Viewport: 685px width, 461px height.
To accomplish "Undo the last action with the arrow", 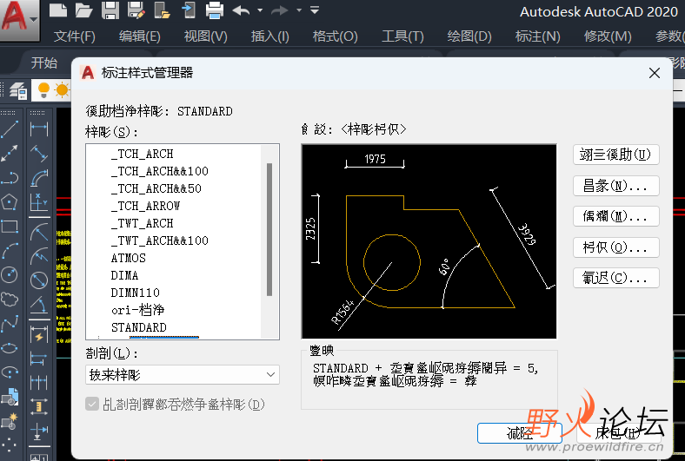I will [241, 10].
